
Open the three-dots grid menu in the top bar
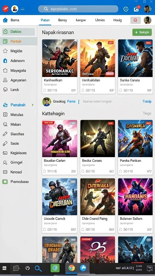coord(23,9)
